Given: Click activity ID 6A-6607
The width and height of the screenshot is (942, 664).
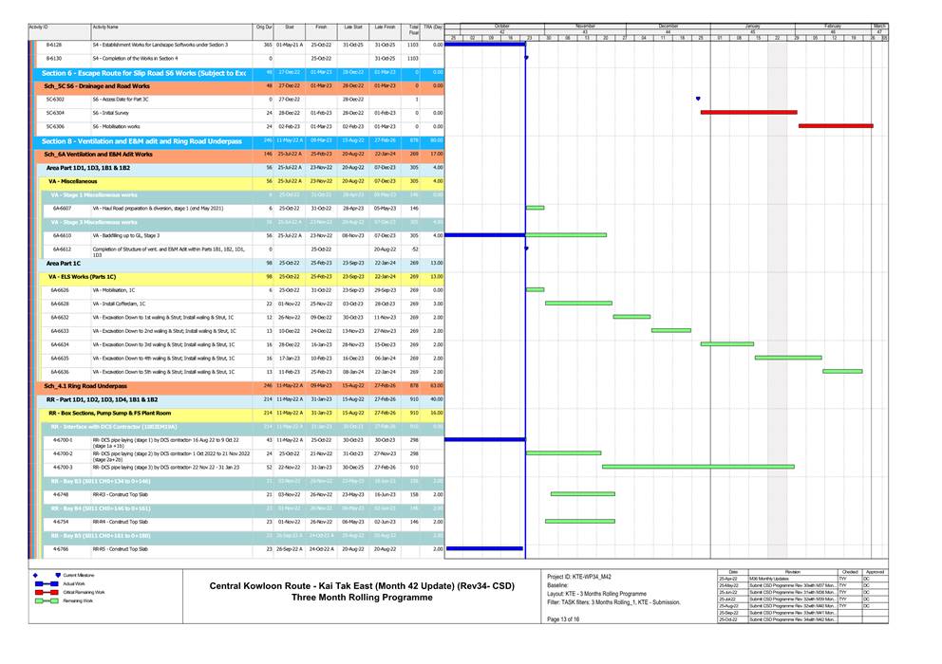Looking at the screenshot, I should 62,209.
